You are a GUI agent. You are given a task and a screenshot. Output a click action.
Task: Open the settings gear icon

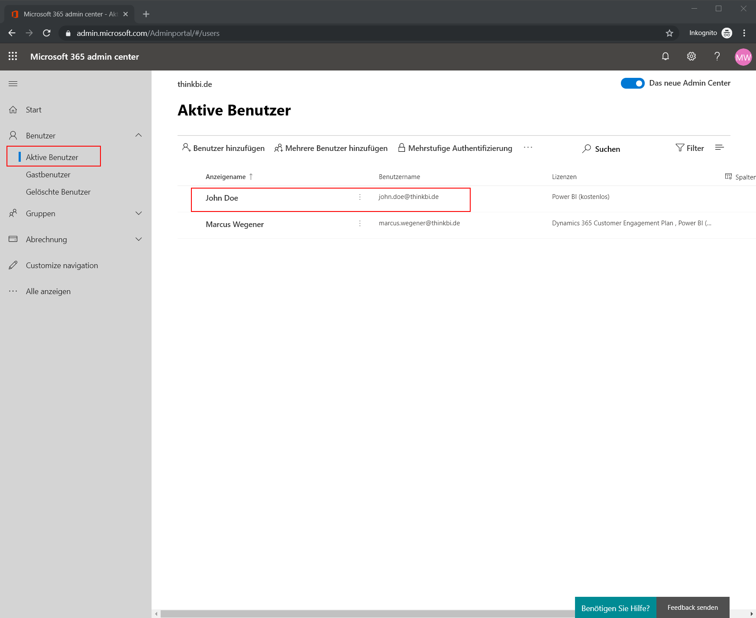point(691,56)
